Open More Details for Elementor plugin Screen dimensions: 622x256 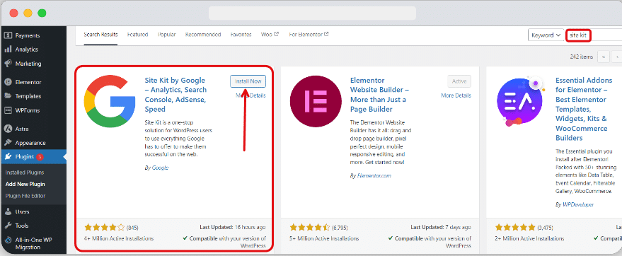pyautogui.click(x=456, y=95)
